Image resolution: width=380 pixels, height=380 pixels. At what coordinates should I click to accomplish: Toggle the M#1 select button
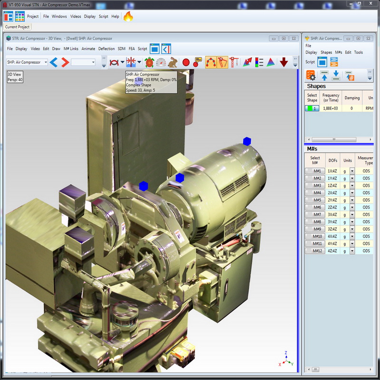coord(315,171)
